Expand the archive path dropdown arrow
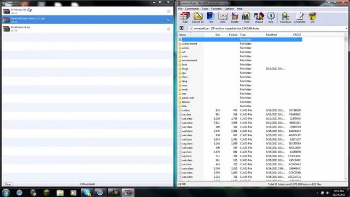Image resolution: width=350 pixels, height=197 pixels. tap(346, 28)
